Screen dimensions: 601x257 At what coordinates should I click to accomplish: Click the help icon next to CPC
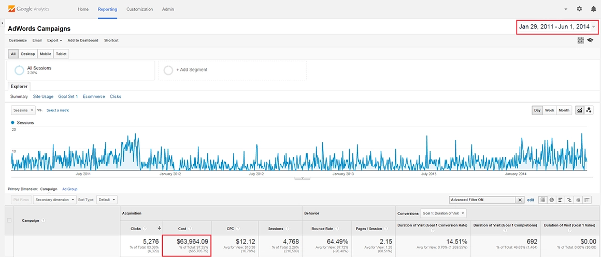[x=238, y=229]
